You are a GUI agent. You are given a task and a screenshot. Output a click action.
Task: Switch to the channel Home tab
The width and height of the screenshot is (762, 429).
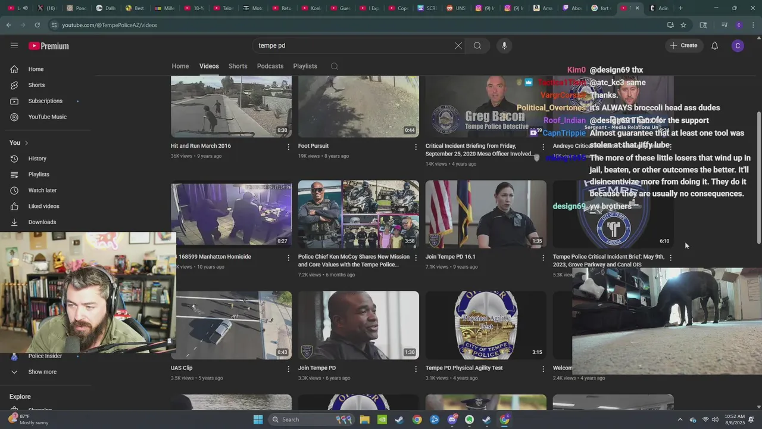[180, 66]
